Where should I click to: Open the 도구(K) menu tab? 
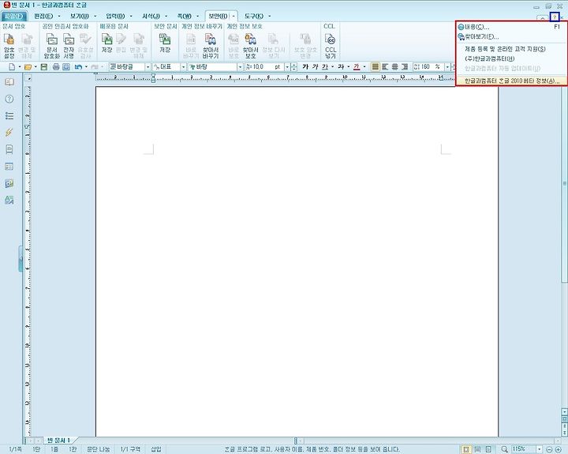[254, 17]
